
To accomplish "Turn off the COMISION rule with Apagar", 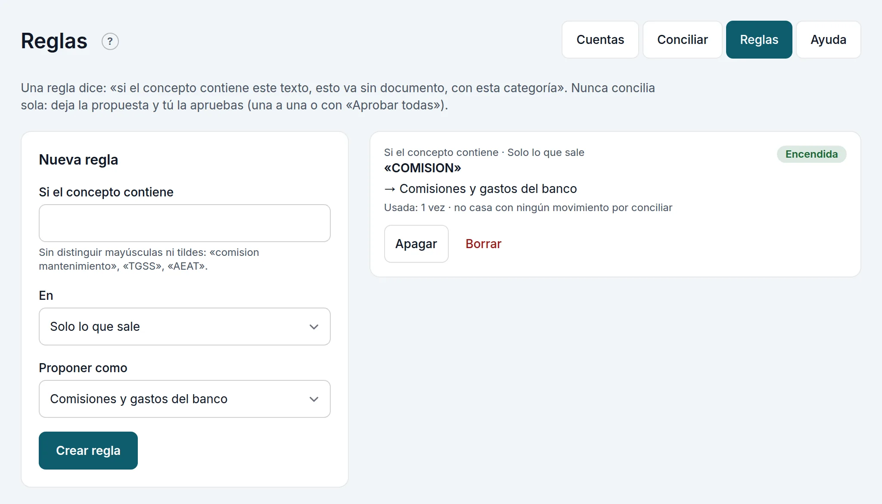I will (x=416, y=244).
